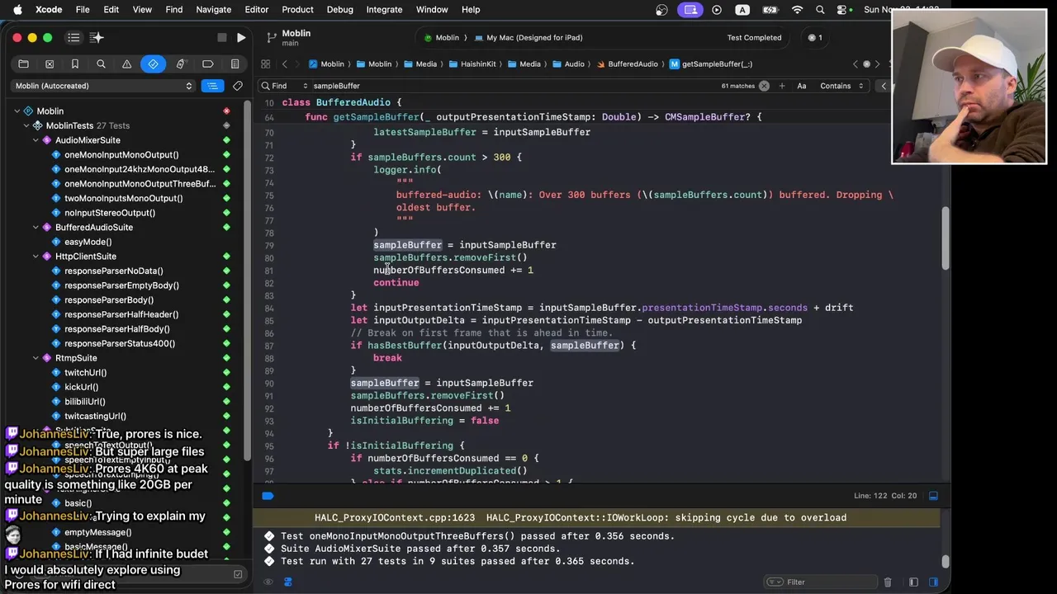Click the HaishinKit breadcrumb folder
The image size is (1057, 594).
[472, 64]
